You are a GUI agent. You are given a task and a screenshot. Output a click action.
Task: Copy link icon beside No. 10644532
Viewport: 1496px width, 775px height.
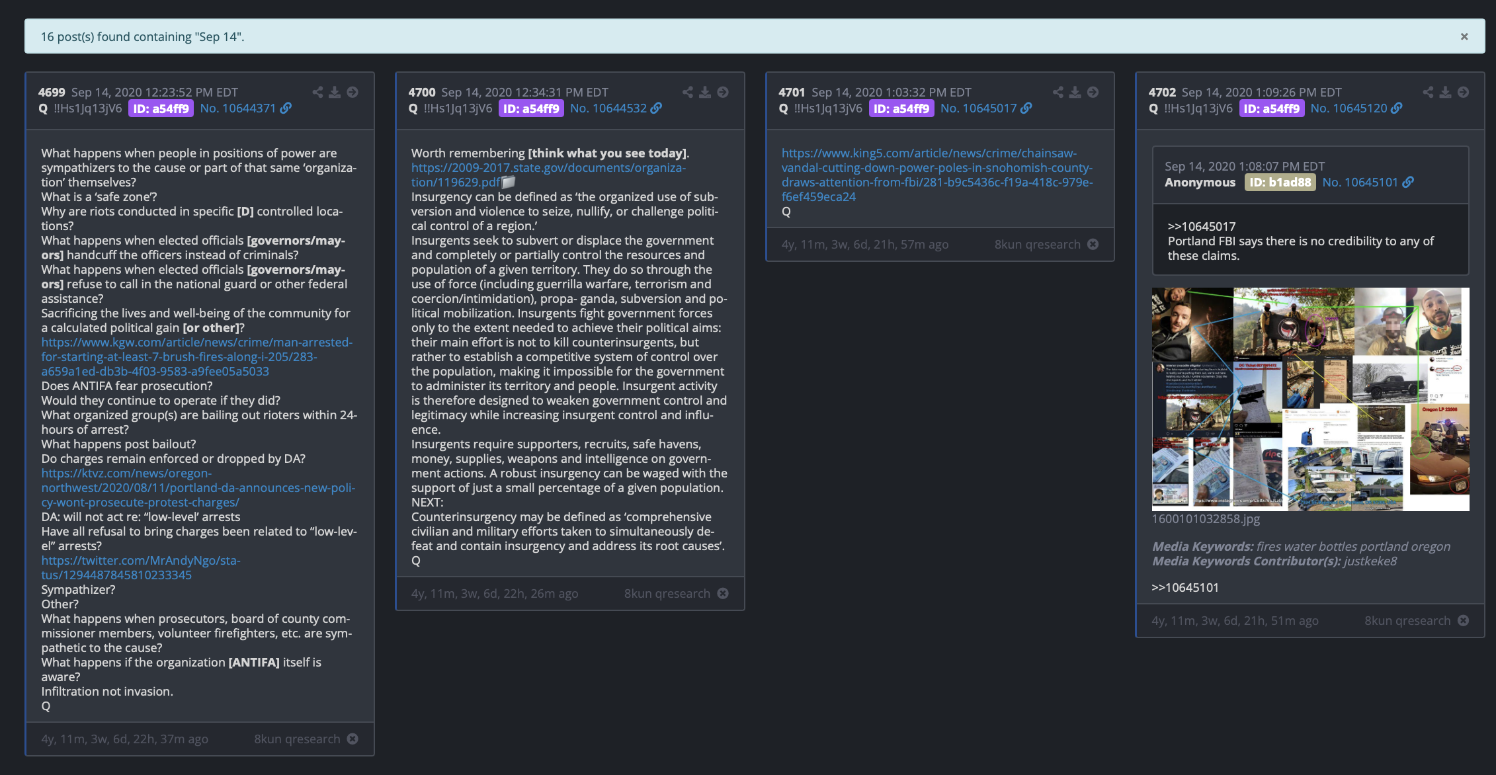coord(656,108)
